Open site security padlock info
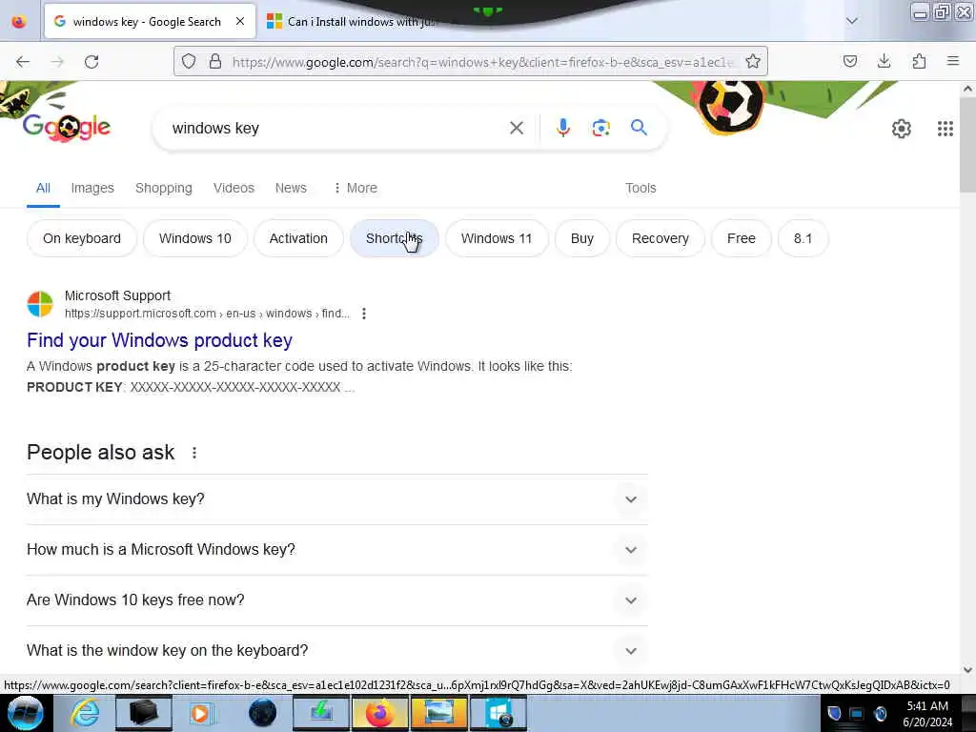 (215, 62)
